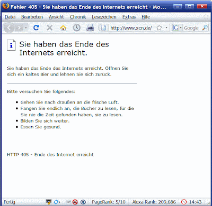The width and height of the screenshot is (212, 206).
Task: Click bullet 'Bilden Sie sich weiter.'
Action: [45, 121]
